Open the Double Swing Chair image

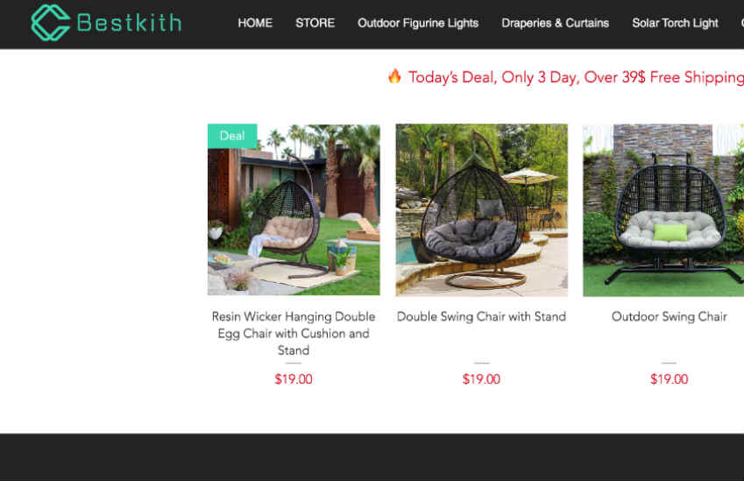tap(482, 210)
